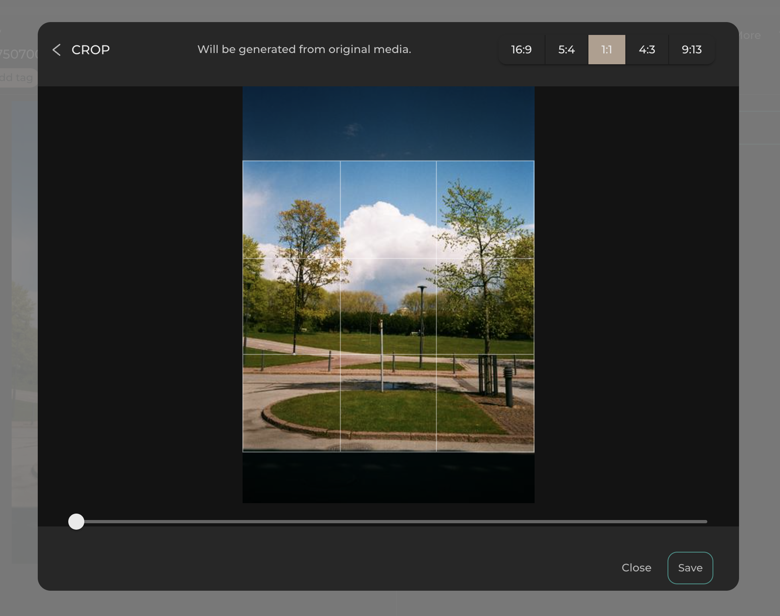The image size is (780, 616).
Task: Click the center cell of the crop grid
Action: [x=388, y=306]
